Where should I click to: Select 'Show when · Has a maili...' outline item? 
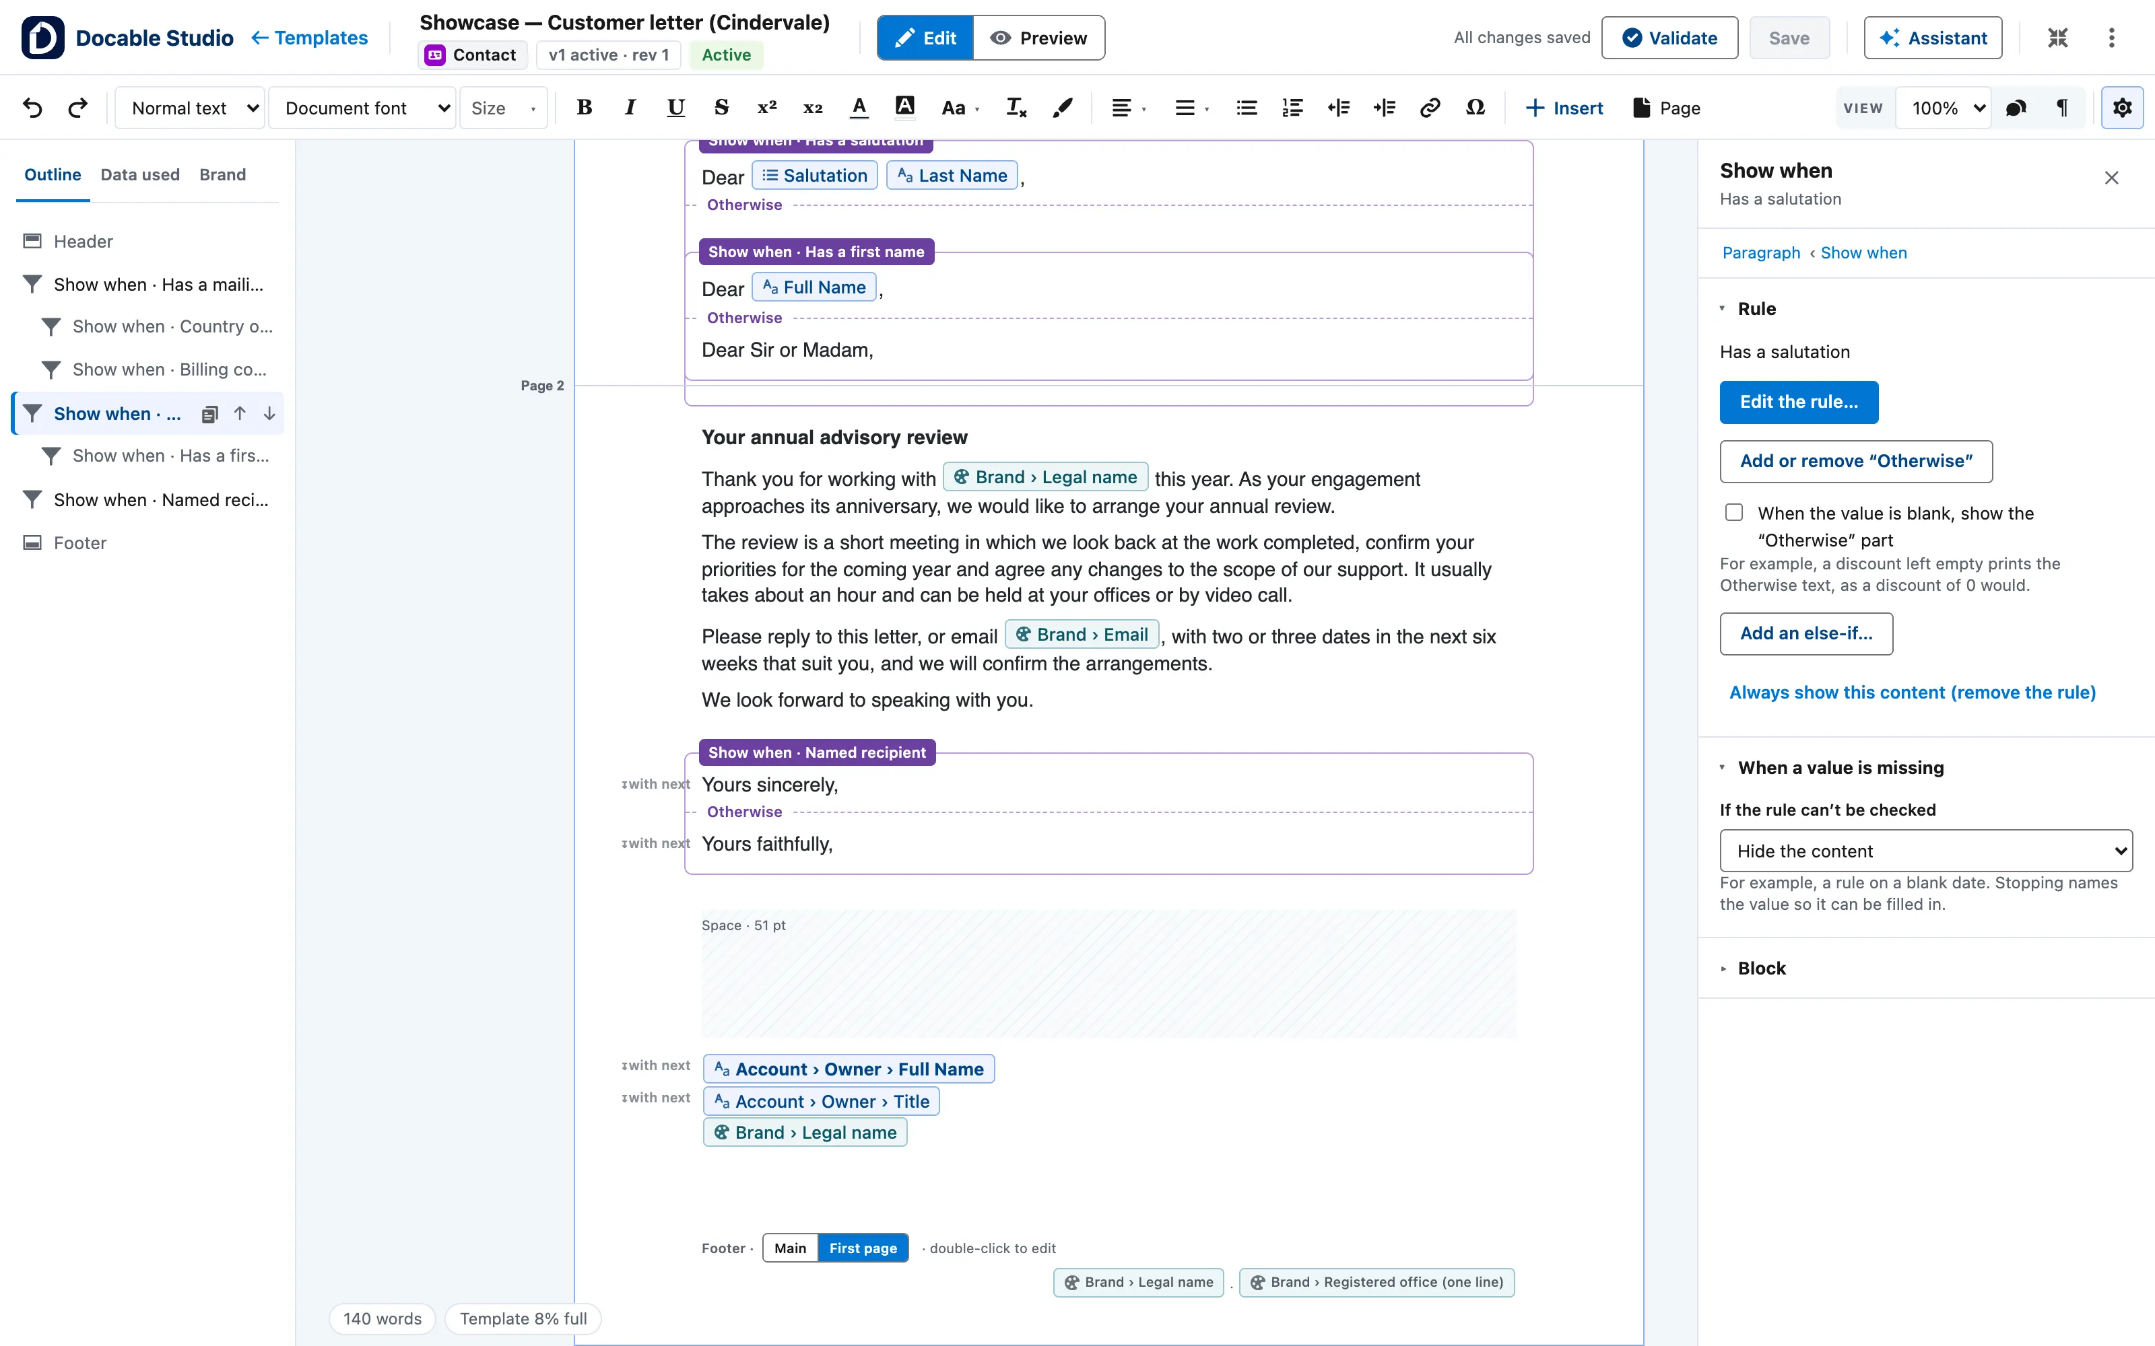148,285
